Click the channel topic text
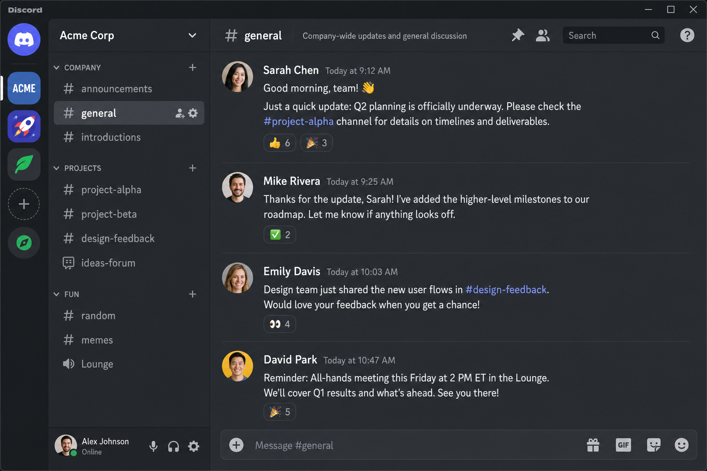This screenshot has width=707, height=471. [x=384, y=36]
